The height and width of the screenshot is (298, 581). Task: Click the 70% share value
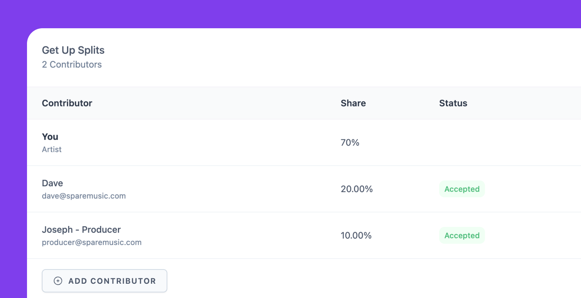(350, 142)
